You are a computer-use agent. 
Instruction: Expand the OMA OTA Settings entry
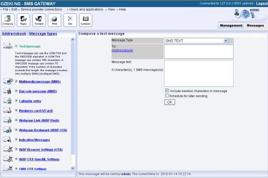[x=16, y=169]
